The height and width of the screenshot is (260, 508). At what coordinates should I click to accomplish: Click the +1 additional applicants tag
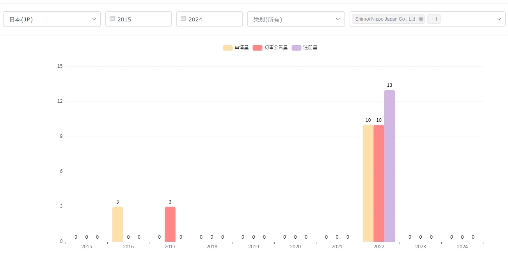434,19
